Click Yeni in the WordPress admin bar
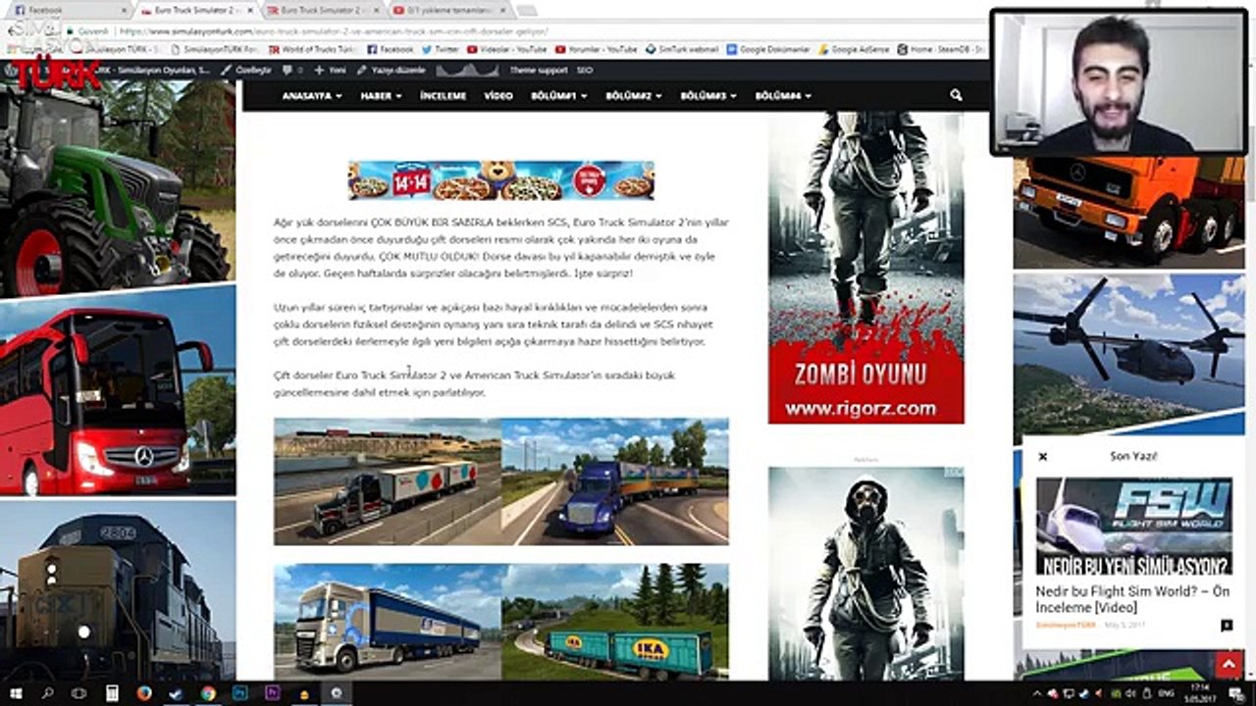1256x706 pixels. click(x=331, y=71)
